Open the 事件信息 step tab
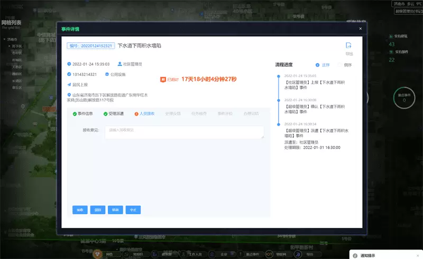This screenshot has height=259, width=423. (82, 113)
